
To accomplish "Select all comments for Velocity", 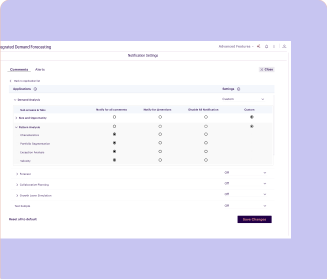I will click(114, 160).
